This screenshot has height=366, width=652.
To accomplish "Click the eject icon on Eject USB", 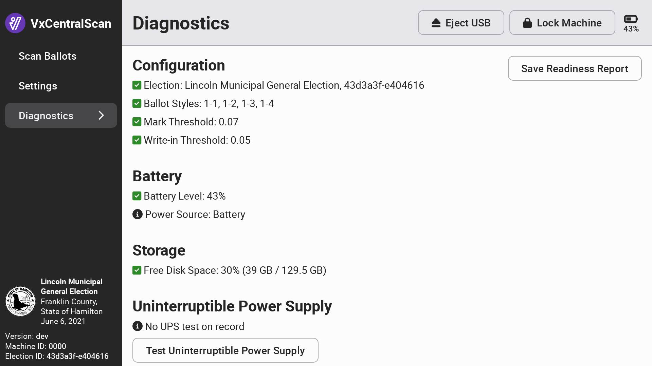I will tap(436, 23).
